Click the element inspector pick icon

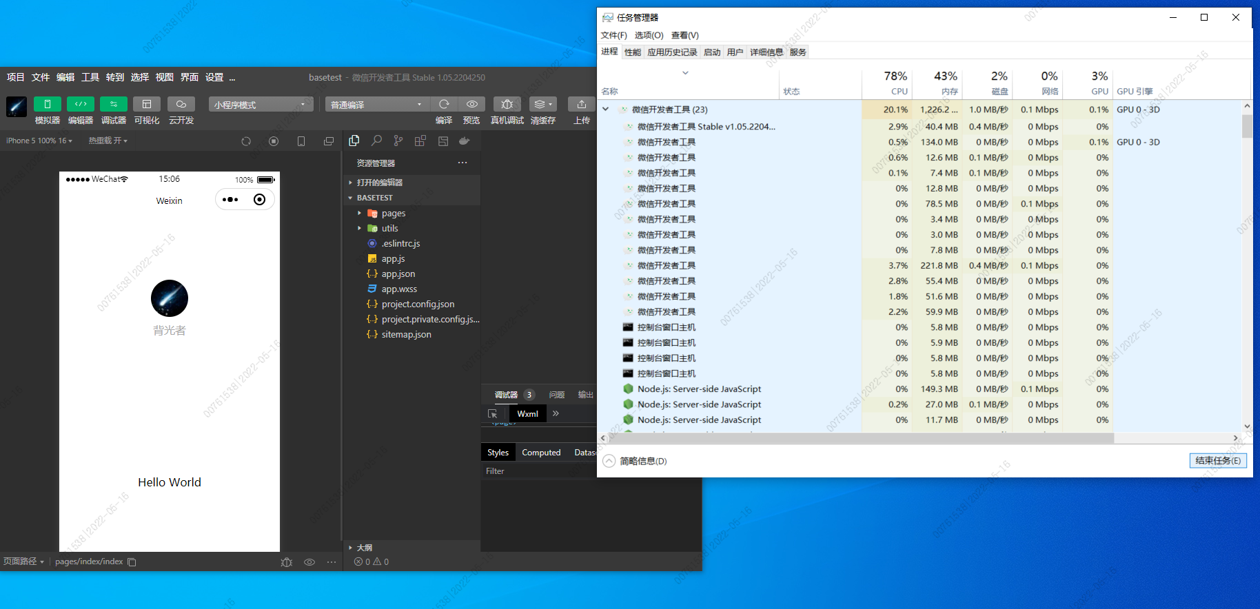[x=492, y=414]
